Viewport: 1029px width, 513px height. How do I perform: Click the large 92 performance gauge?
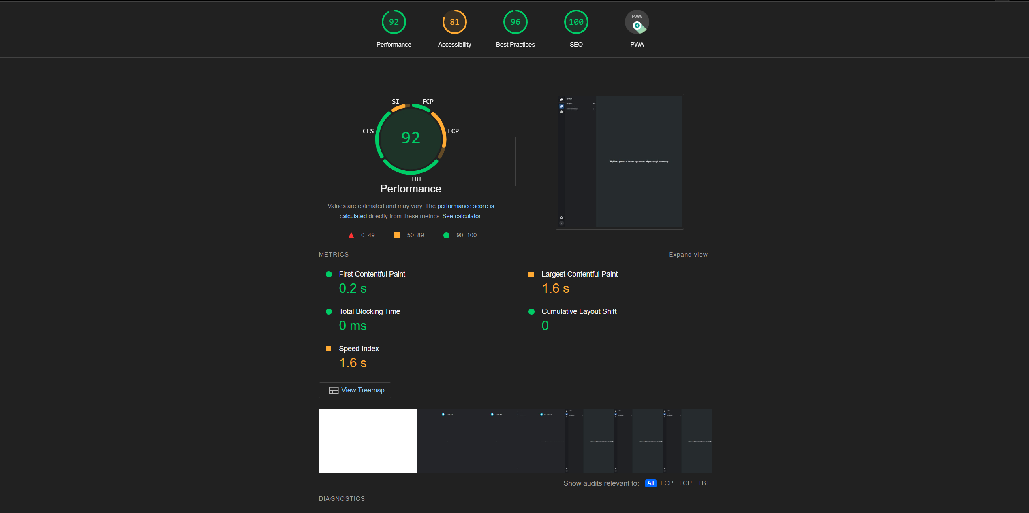(x=411, y=138)
